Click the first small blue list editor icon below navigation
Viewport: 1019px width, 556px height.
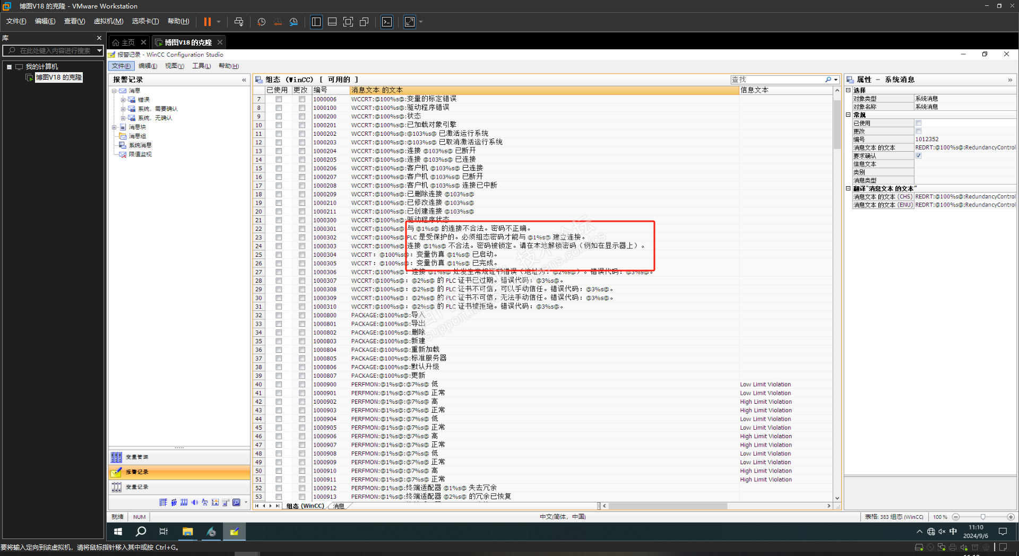click(163, 502)
